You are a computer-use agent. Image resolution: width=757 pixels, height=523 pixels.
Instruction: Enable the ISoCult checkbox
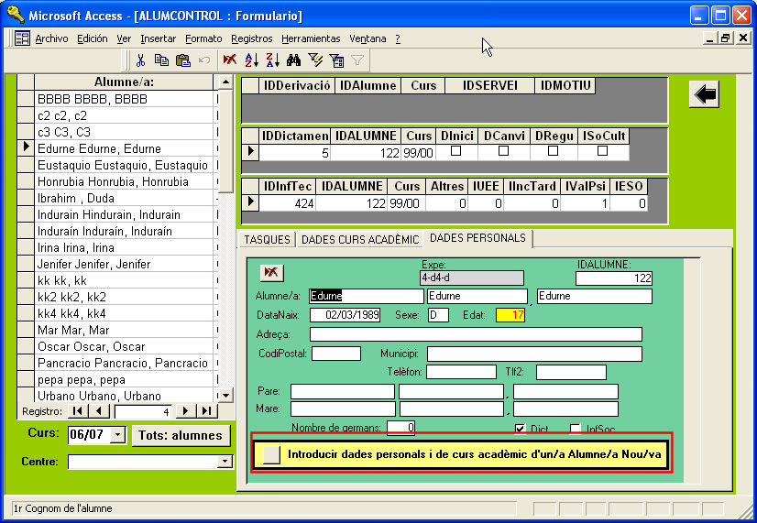click(603, 152)
